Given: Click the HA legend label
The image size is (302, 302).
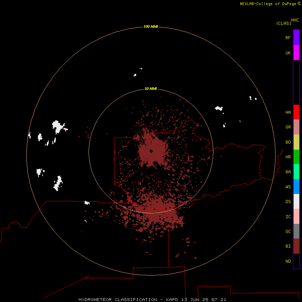Looking at the screenshot, I should 288,112.
